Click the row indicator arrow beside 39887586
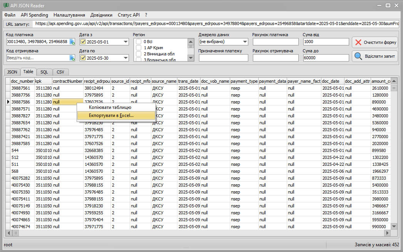Screen dimensions: 403x252 tap(8, 102)
